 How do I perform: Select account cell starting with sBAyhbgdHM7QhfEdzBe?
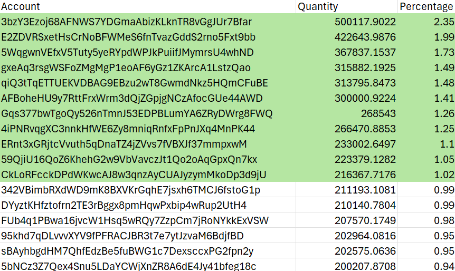(148, 251)
